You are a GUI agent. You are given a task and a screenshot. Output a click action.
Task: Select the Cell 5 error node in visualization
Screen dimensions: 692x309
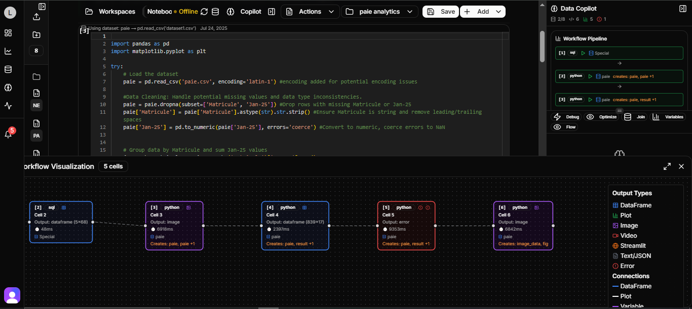point(406,225)
